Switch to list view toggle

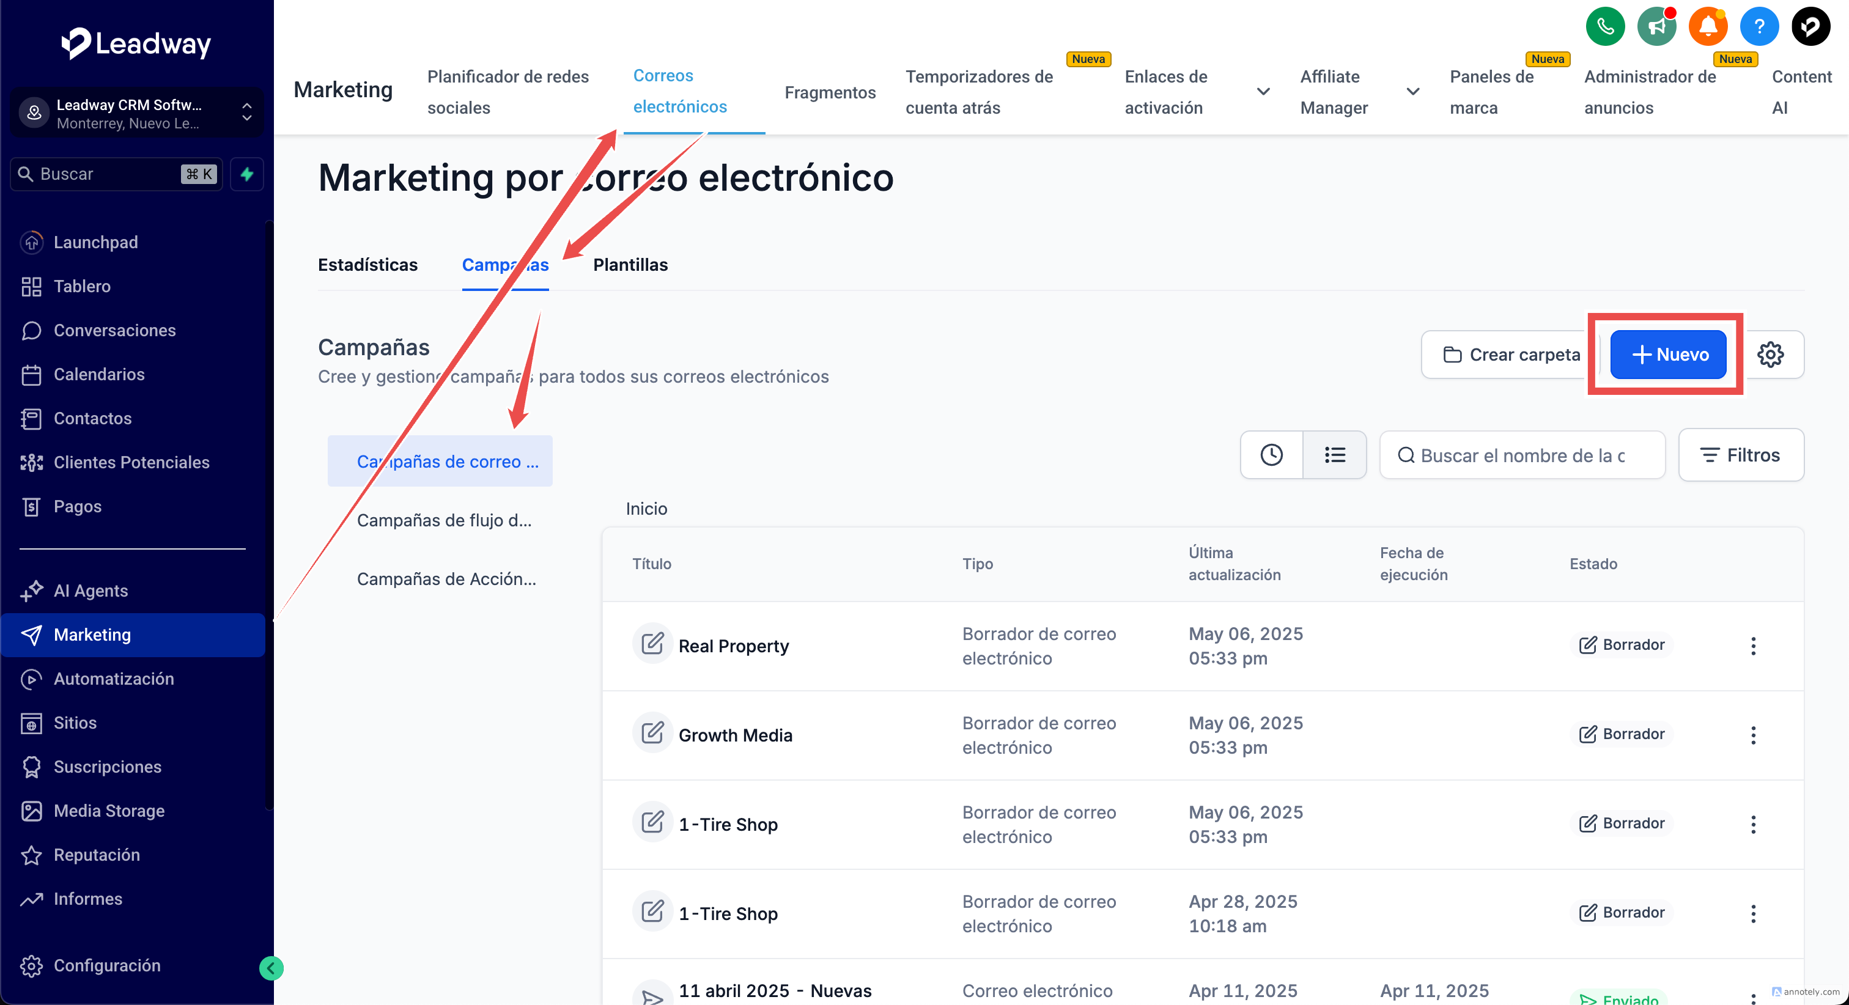click(1334, 455)
